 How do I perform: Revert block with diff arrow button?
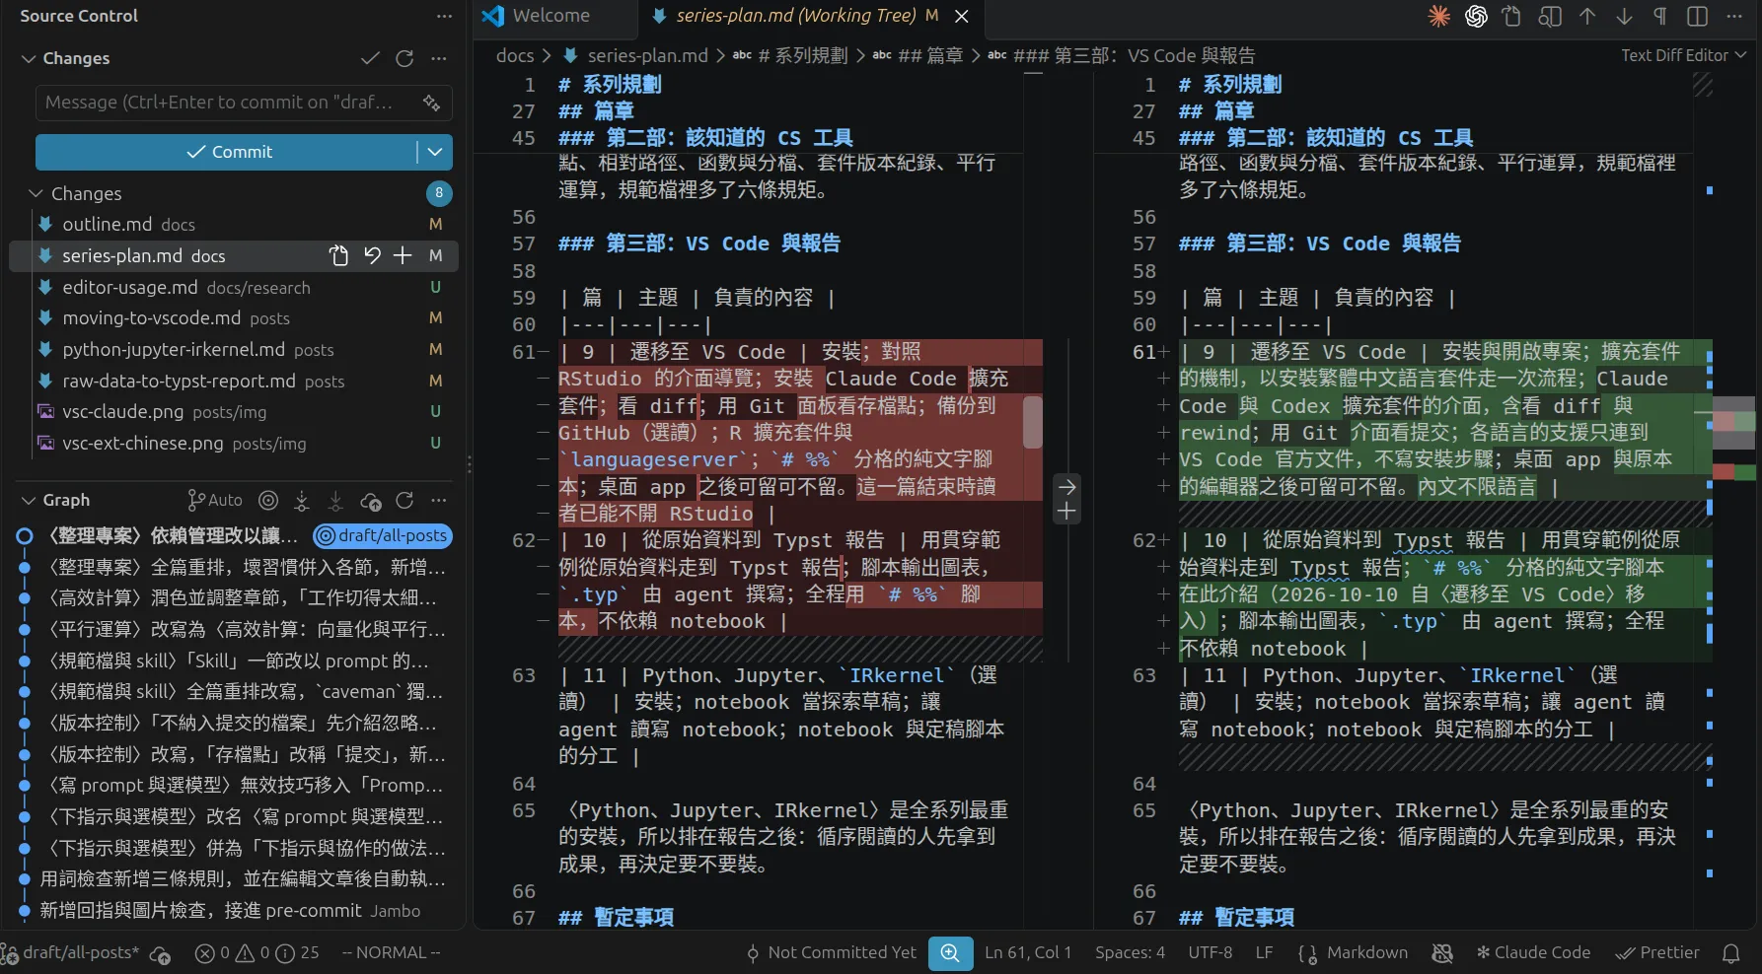click(x=1066, y=486)
